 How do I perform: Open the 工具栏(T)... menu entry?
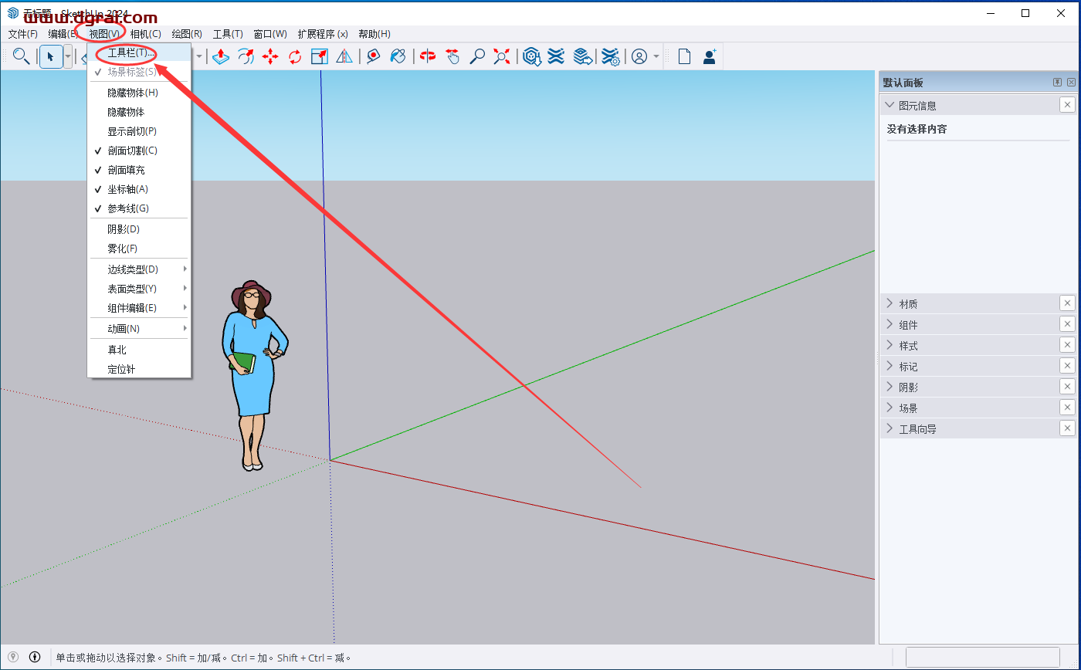[139, 52]
